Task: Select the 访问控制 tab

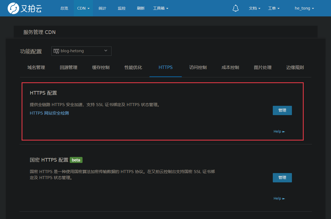Action: (x=198, y=67)
